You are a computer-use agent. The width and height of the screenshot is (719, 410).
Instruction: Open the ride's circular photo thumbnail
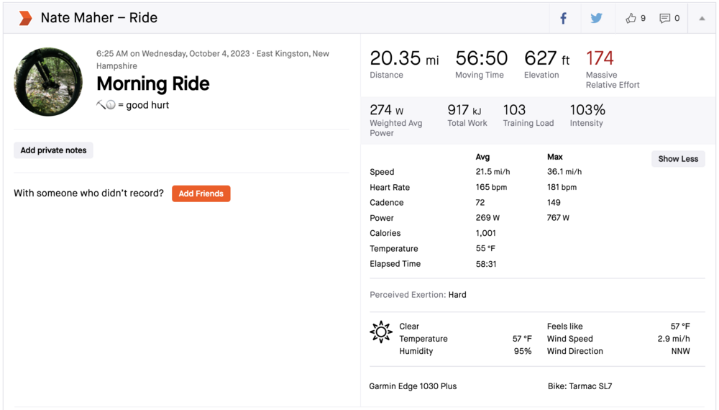(48, 82)
